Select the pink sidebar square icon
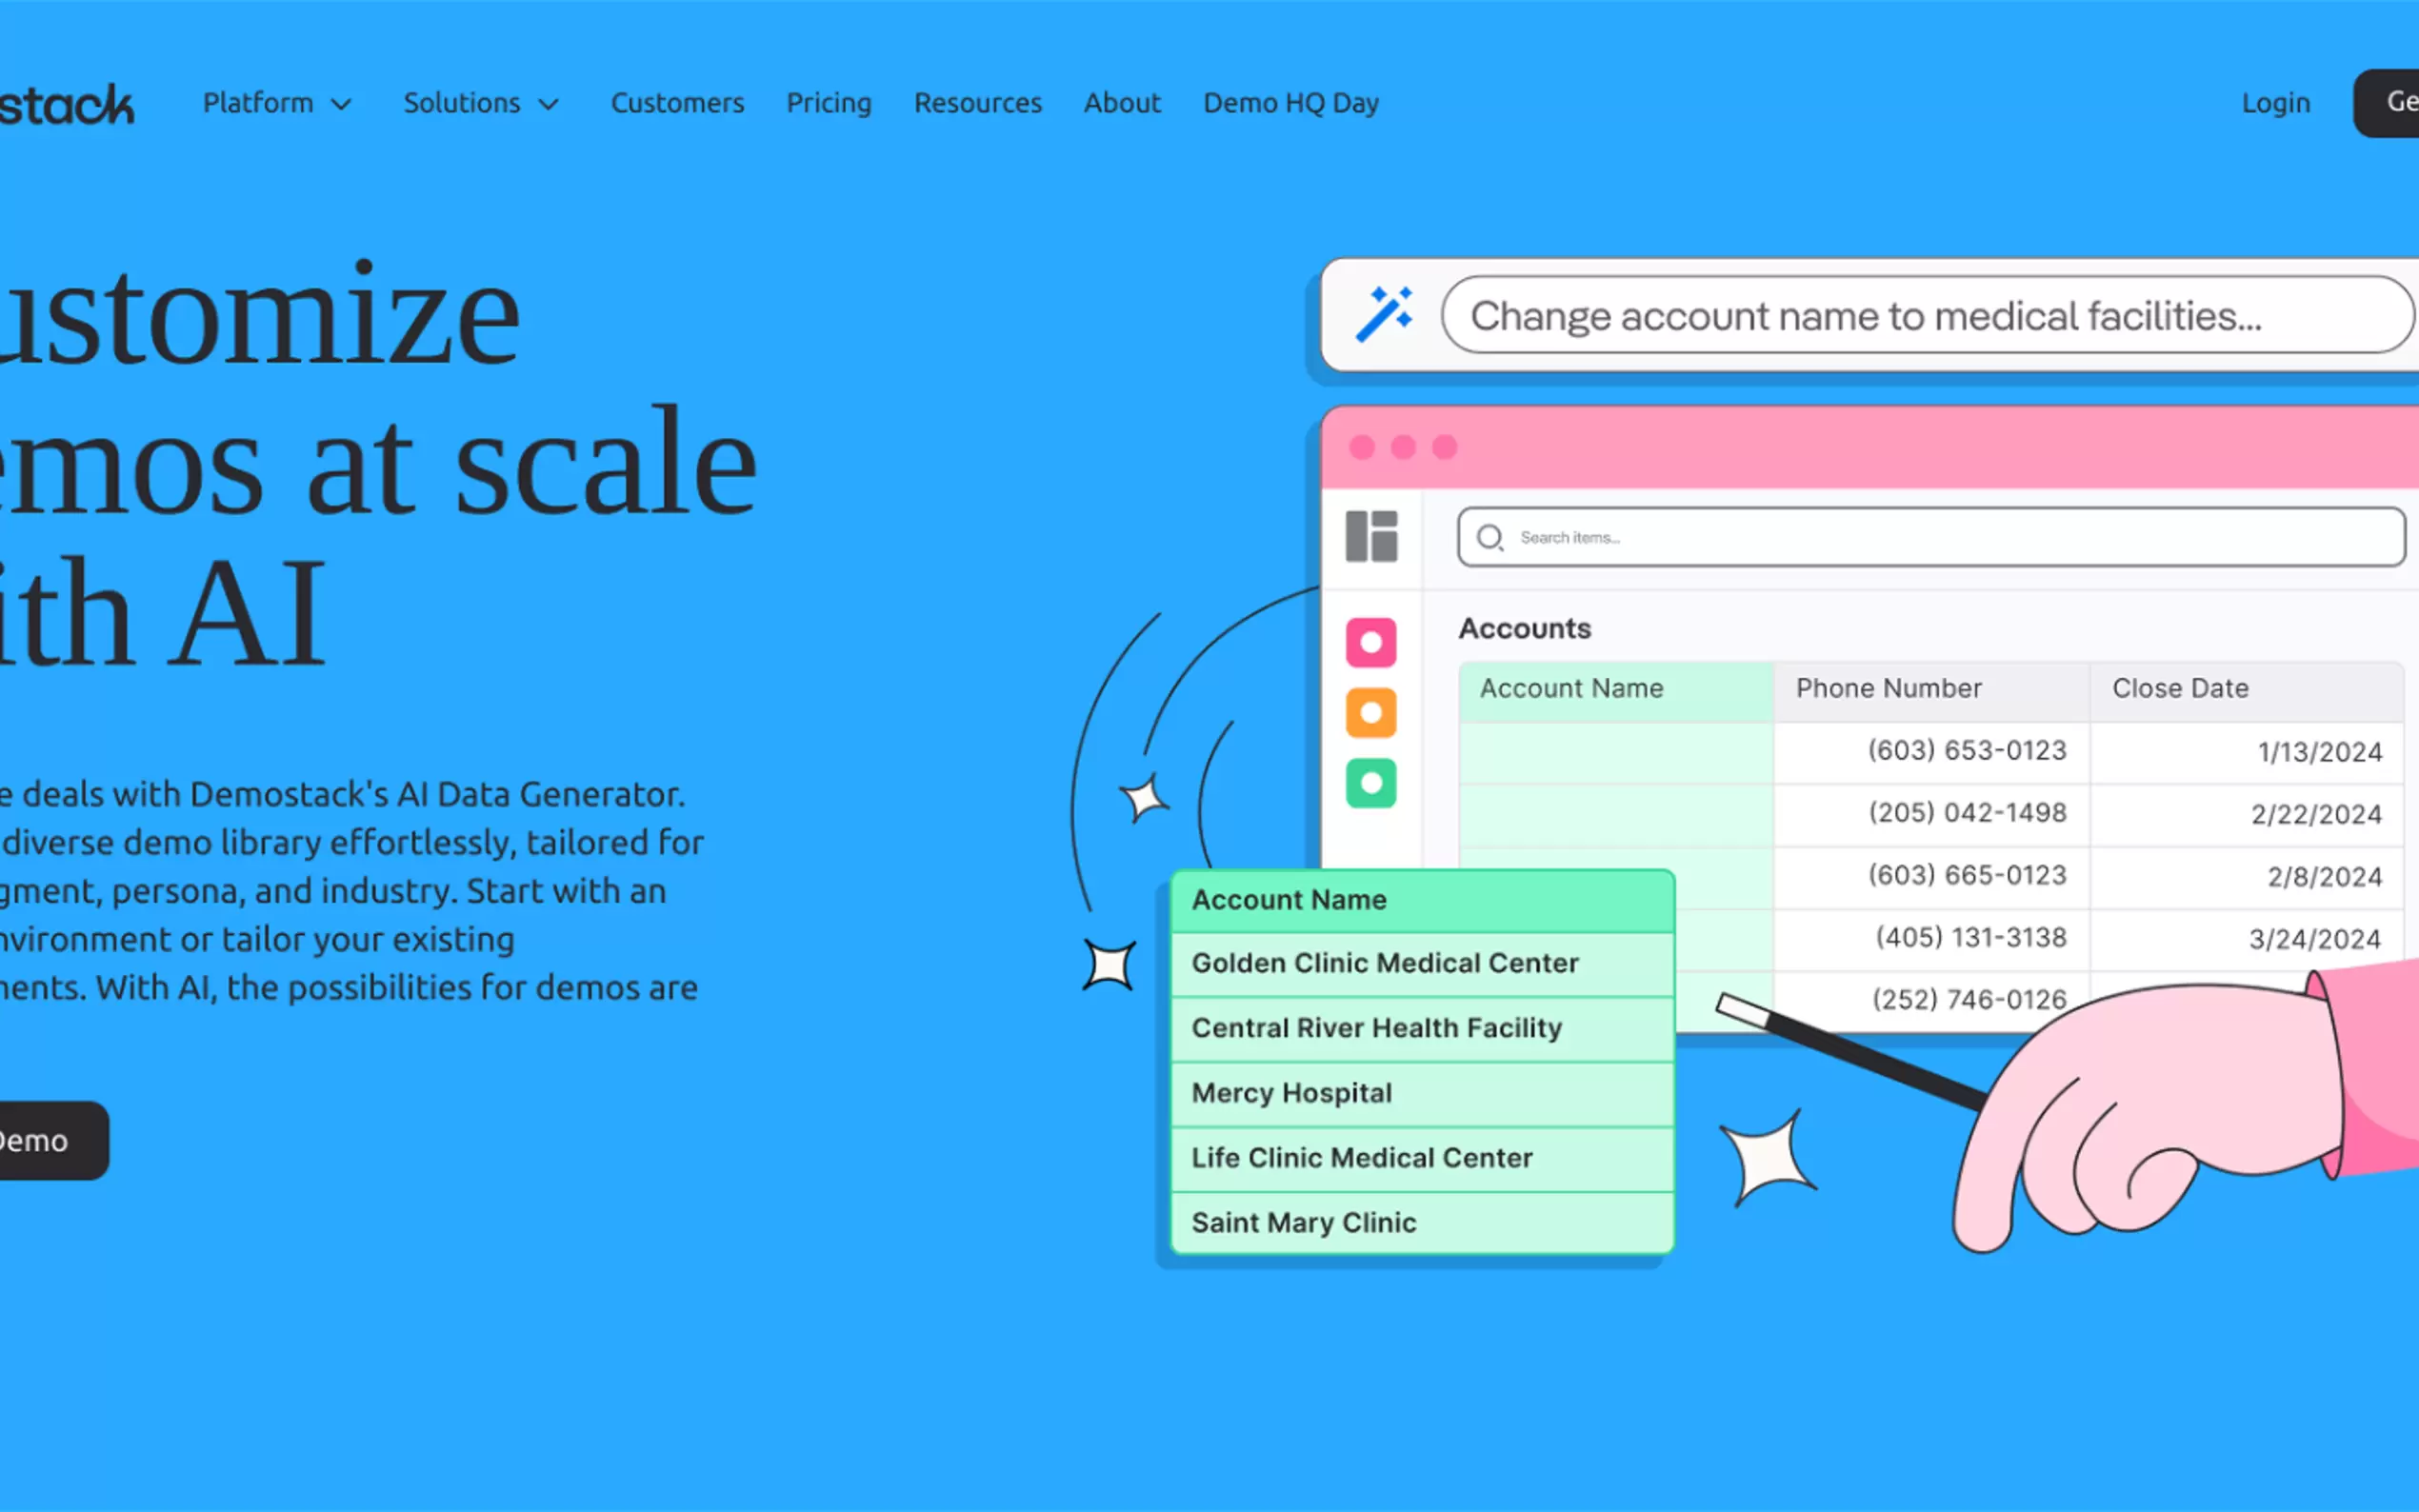The width and height of the screenshot is (2419, 1512). pyautogui.click(x=1371, y=642)
